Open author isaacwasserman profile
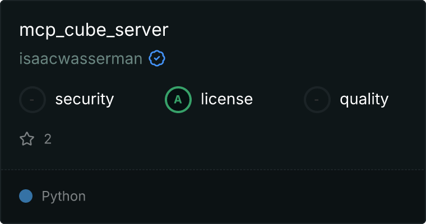The height and width of the screenshot is (224, 426). coord(81,59)
